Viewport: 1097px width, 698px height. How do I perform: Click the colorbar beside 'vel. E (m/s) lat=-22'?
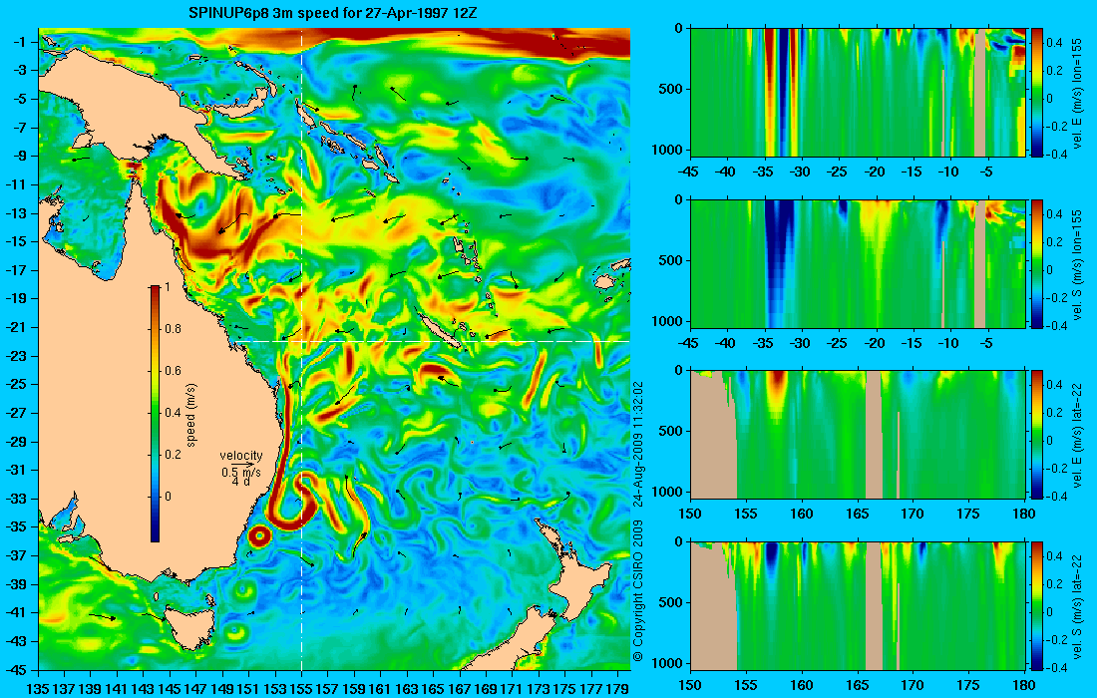pyautogui.click(x=1037, y=435)
